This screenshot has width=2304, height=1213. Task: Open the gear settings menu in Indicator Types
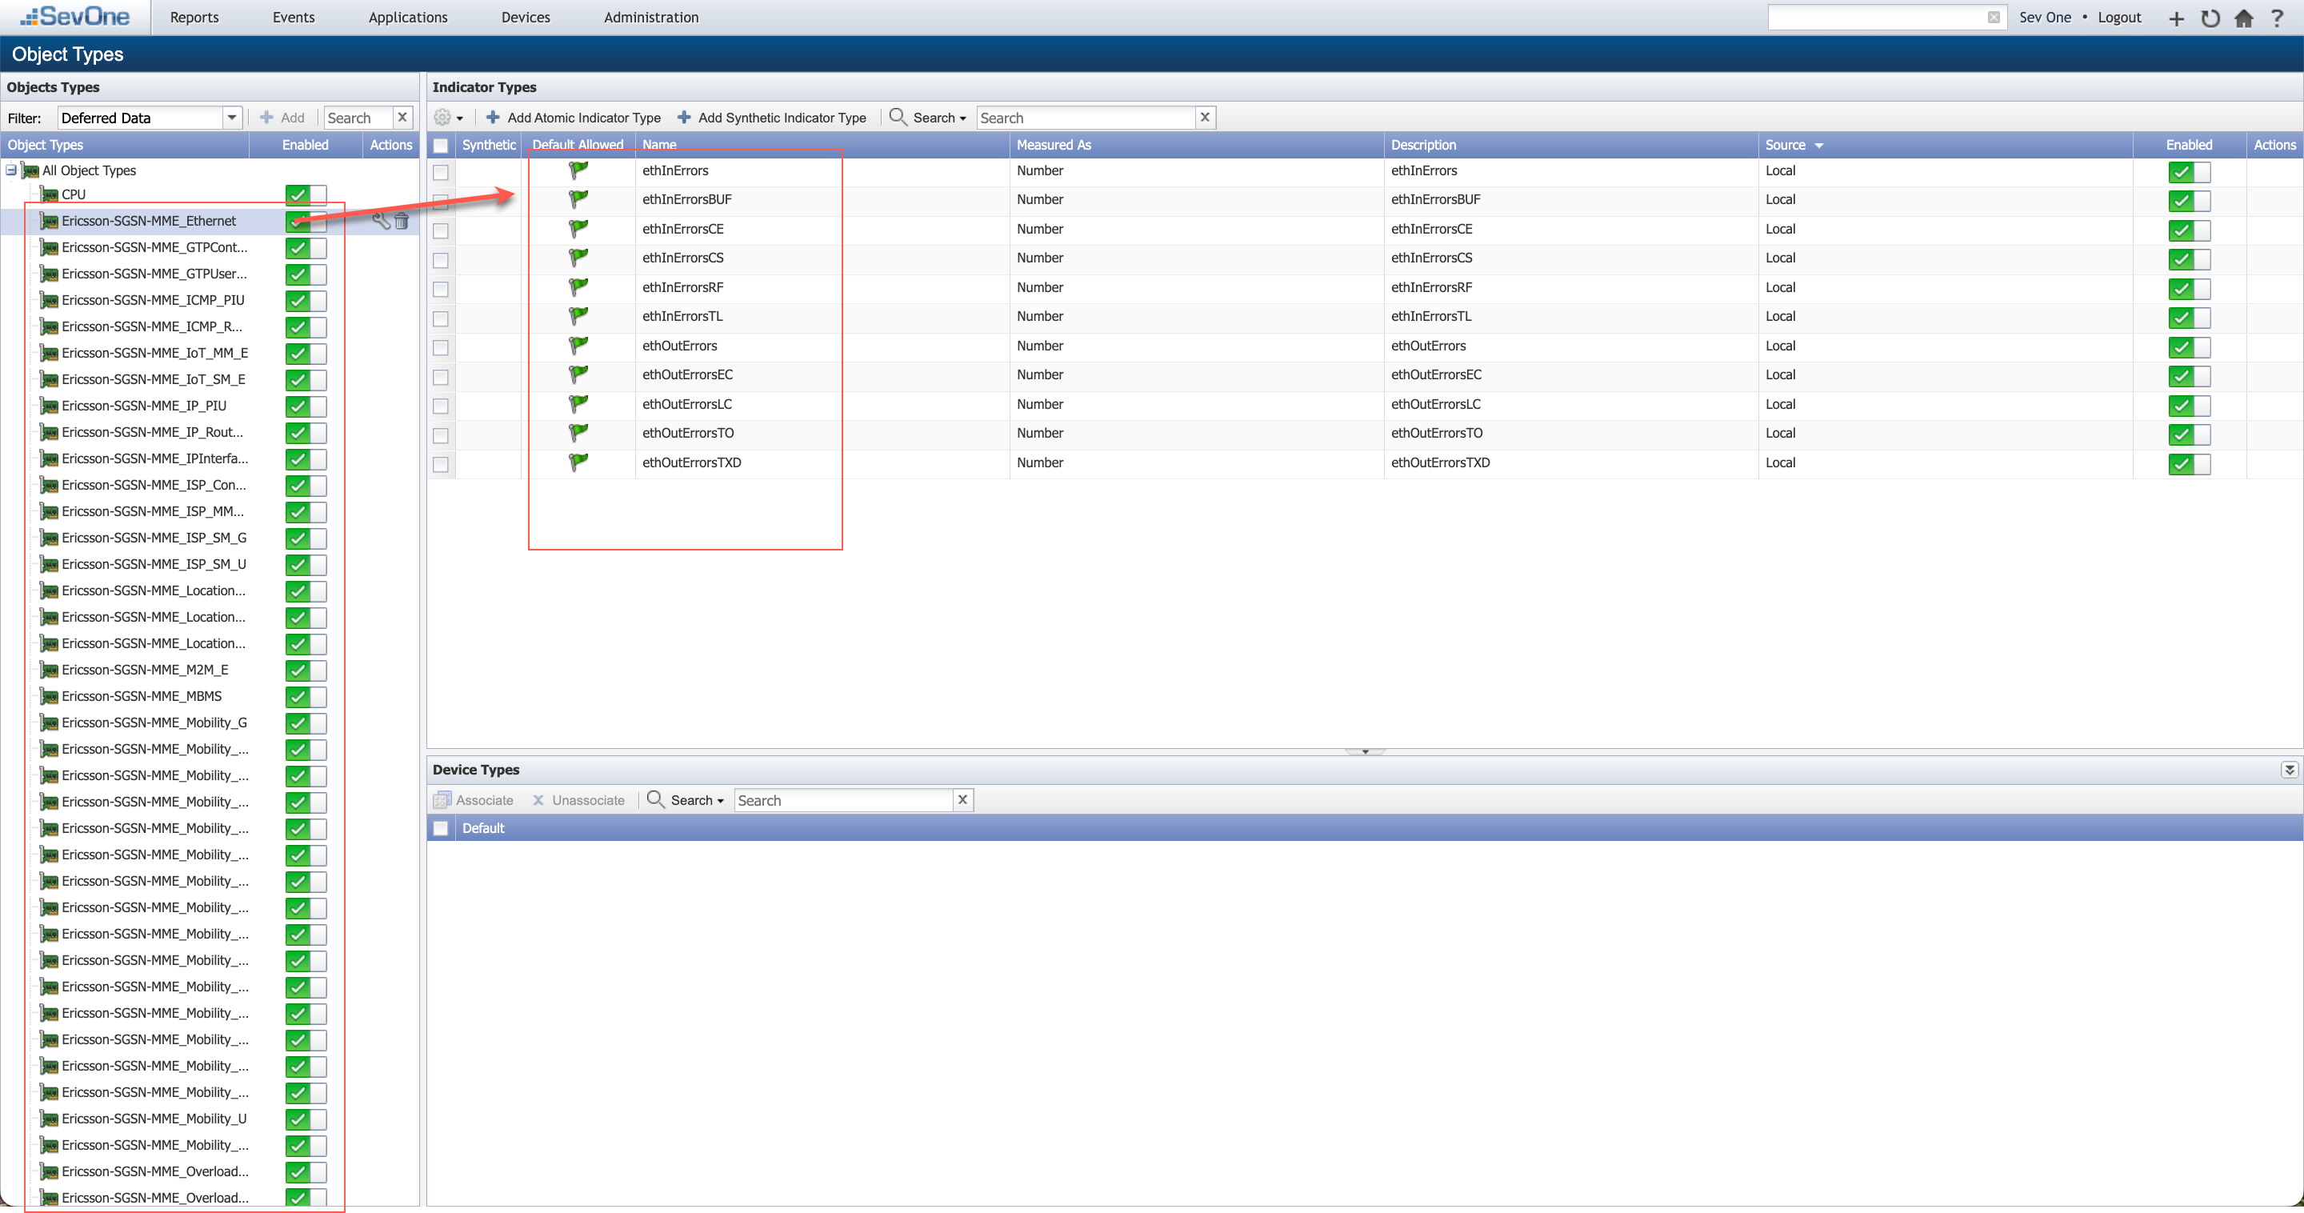coord(448,117)
